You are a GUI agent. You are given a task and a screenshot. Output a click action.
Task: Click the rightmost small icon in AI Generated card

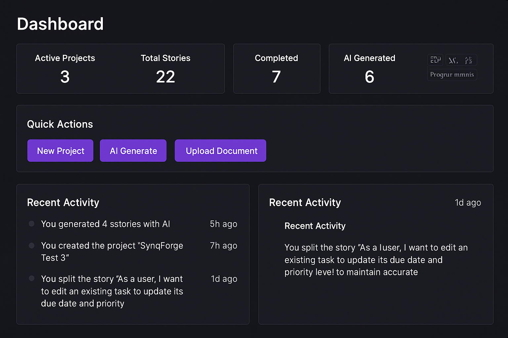pyautogui.click(x=469, y=60)
